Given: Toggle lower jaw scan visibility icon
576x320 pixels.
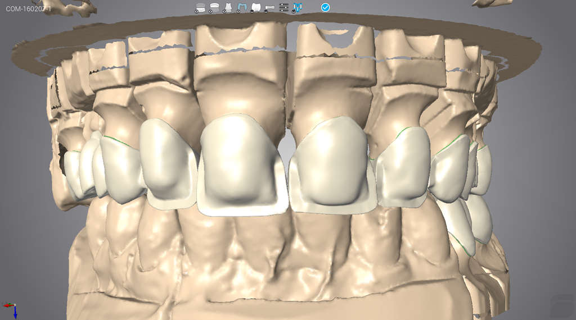Looking at the screenshot, I should [x=200, y=7].
